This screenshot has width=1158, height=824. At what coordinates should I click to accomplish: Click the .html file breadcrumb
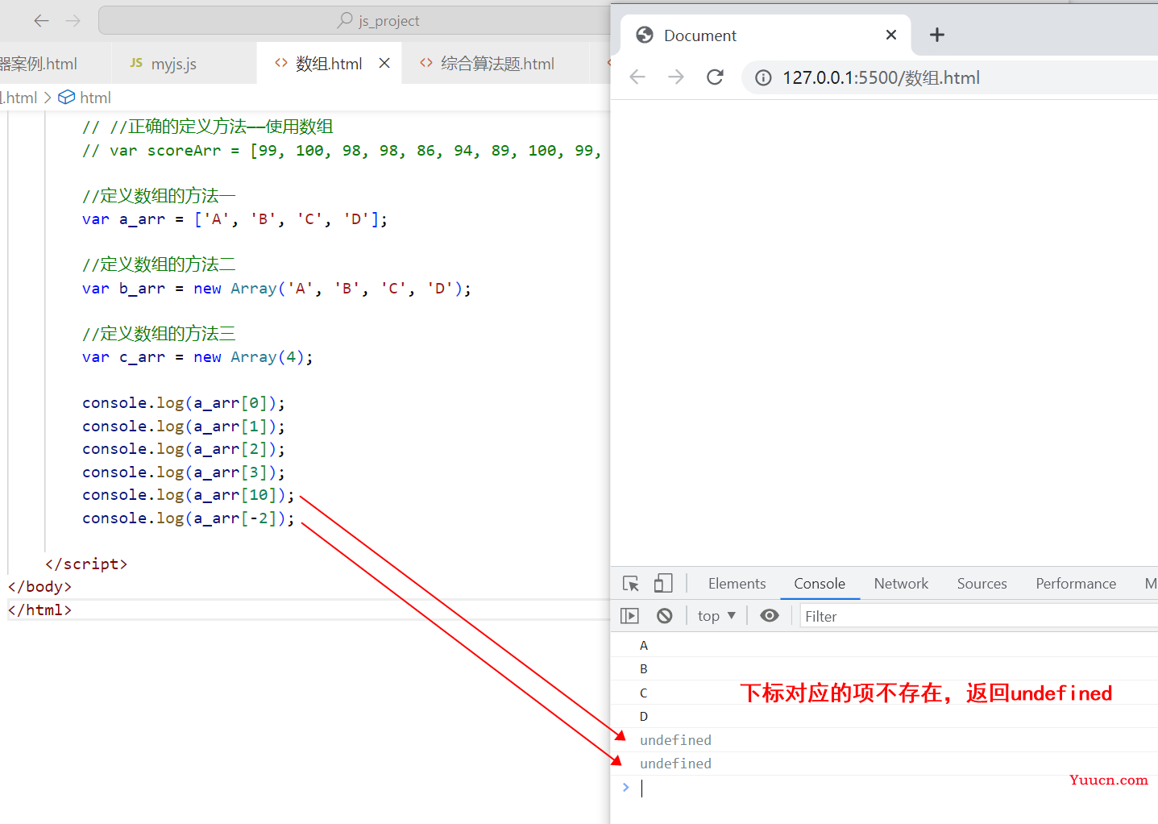(19, 98)
